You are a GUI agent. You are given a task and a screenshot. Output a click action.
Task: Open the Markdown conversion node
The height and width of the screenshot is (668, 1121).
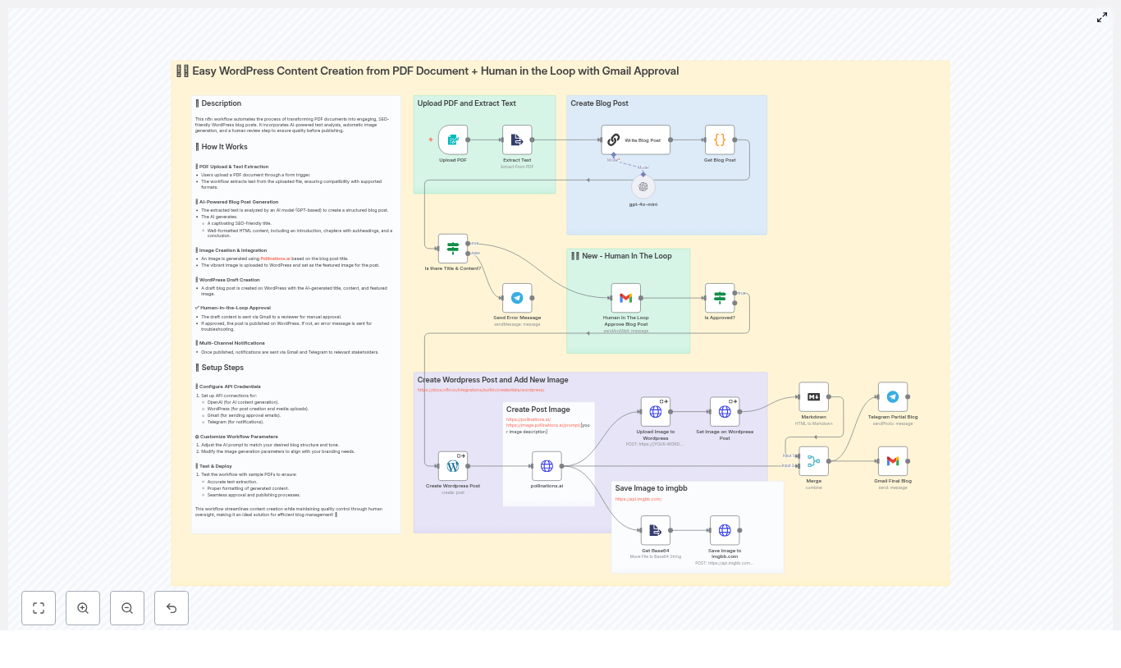tap(813, 397)
